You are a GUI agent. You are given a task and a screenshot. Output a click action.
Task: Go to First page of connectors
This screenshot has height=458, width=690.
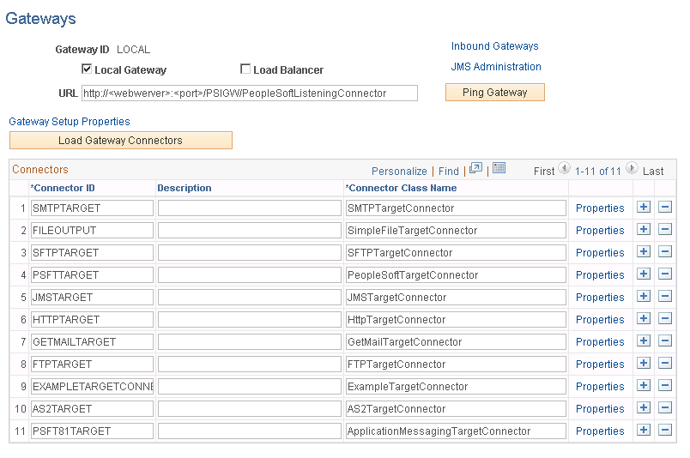[544, 172]
